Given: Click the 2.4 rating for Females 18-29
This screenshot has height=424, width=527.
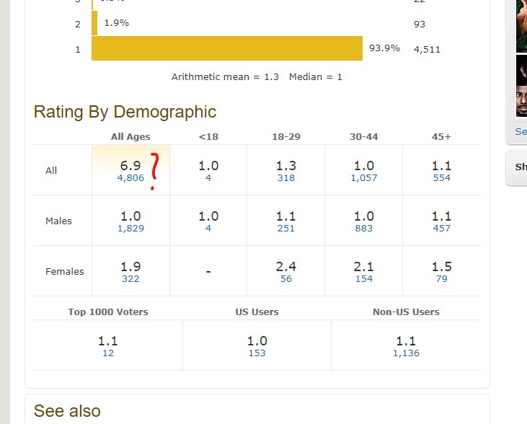Looking at the screenshot, I should click(x=286, y=267).
